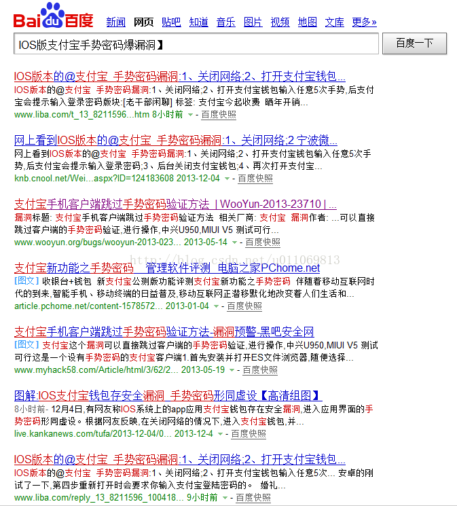Expand dropdown arrow beside knb.cnool.net result
Image resolution: width=457 pixels, height=506 pixels.
(x=227, y=179)
